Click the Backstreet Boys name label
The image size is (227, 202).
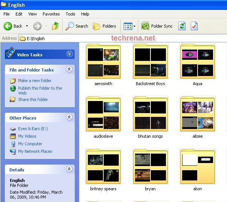click(150, 84)
